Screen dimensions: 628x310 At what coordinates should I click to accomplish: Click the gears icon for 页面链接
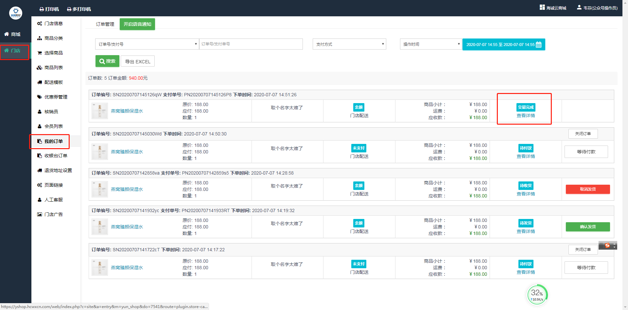40,185
